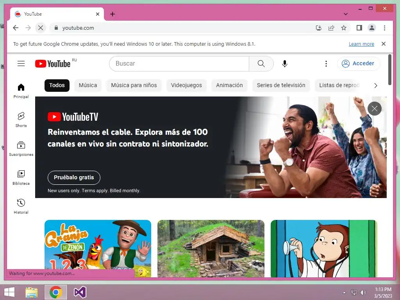Open the network tray icon
This screenshot has width=400, height=300.
tap(354, 293)
